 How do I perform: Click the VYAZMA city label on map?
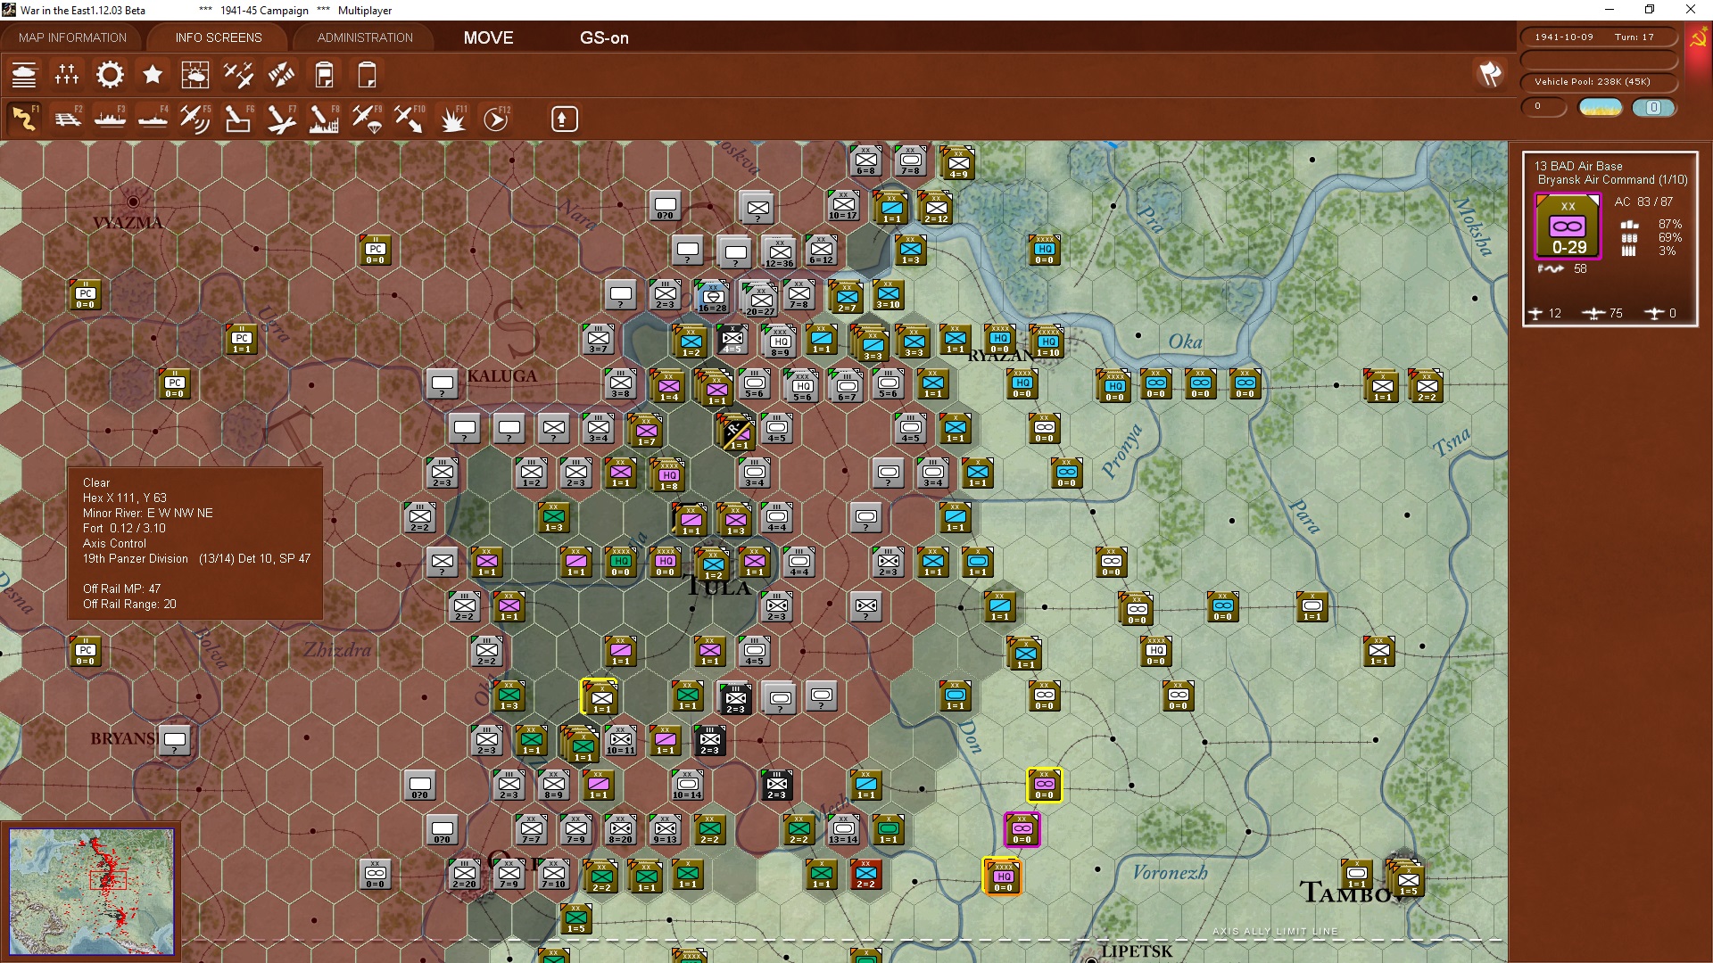(x=128, y=223)
